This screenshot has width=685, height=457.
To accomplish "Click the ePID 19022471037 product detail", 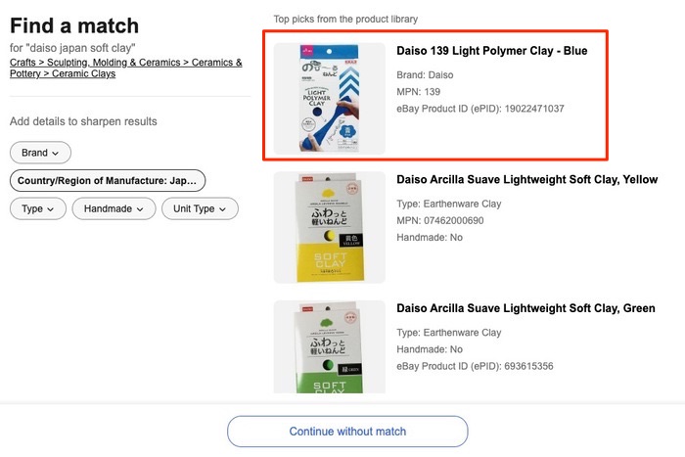I will [x=479, y=109].
